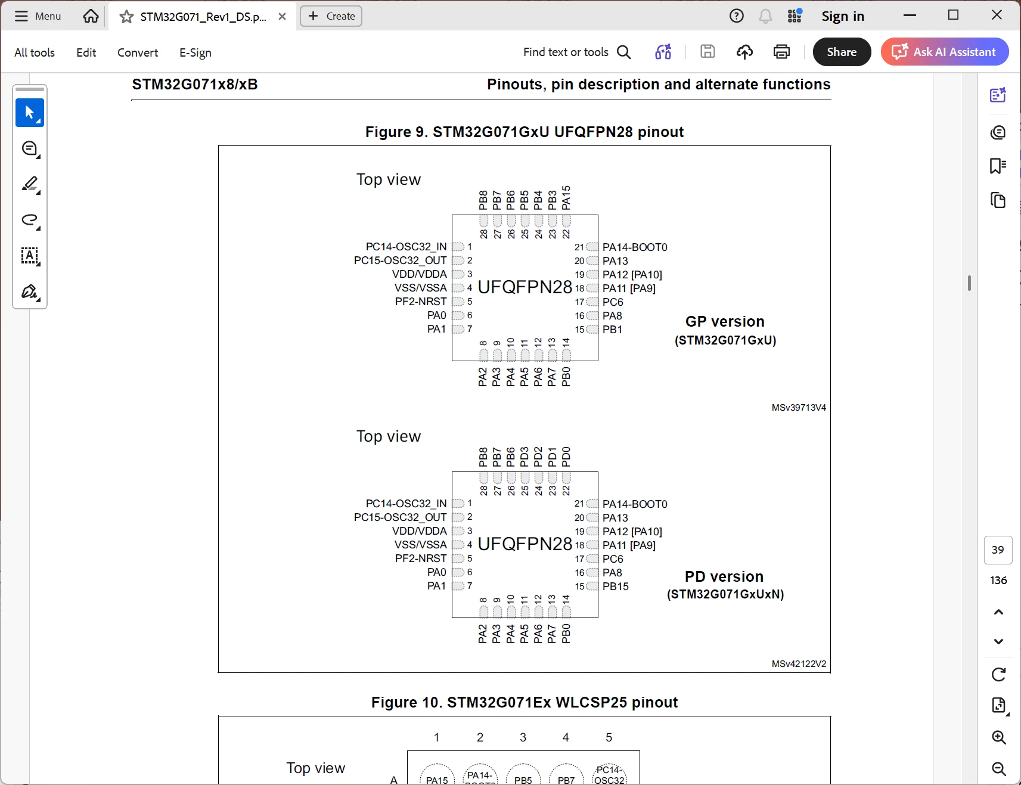Close the STM32G071_Rev1_DS tab
1021x785 pixels.
[283, 17]
